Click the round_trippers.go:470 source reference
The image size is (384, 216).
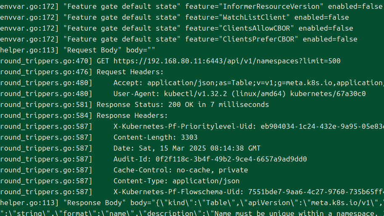click(x=46, y=61)
